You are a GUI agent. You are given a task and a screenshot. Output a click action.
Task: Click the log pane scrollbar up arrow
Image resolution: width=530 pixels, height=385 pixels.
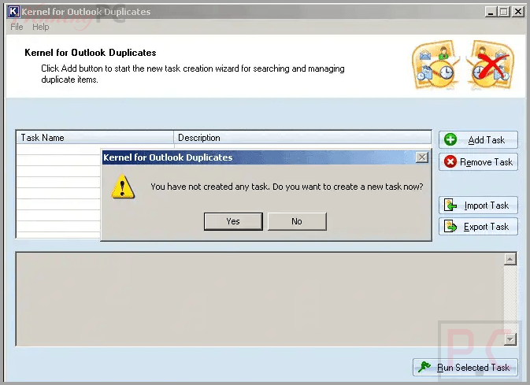click(510, 259)
